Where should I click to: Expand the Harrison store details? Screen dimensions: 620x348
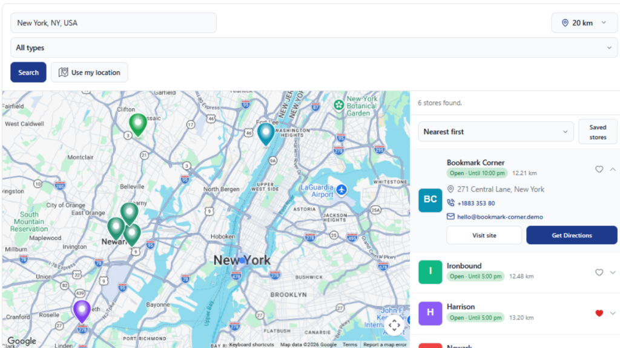[613, 314]
